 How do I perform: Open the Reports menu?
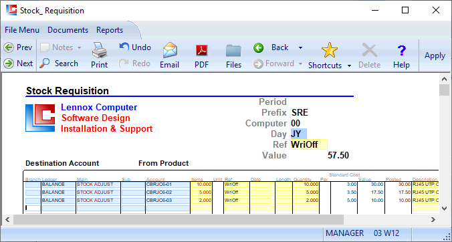tap(110, 30)
